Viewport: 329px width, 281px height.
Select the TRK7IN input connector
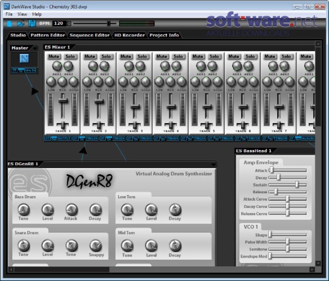(x=254, y=138)
